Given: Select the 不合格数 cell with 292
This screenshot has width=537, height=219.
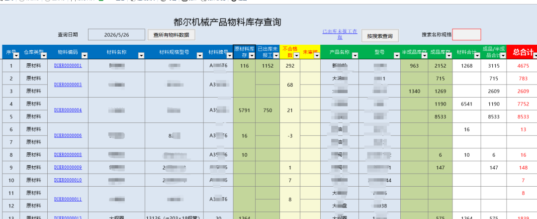Looking at the screenshot, I should [290, 66].
